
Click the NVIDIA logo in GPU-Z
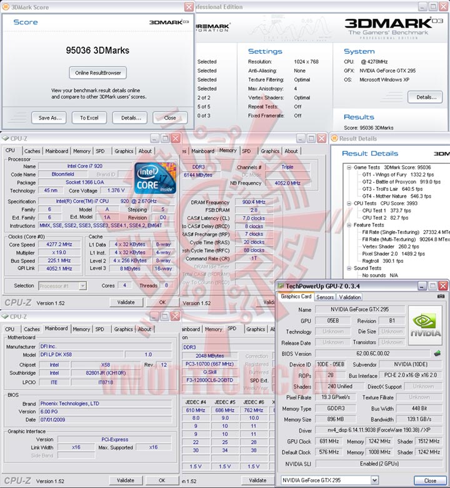[x=425, y=325]
